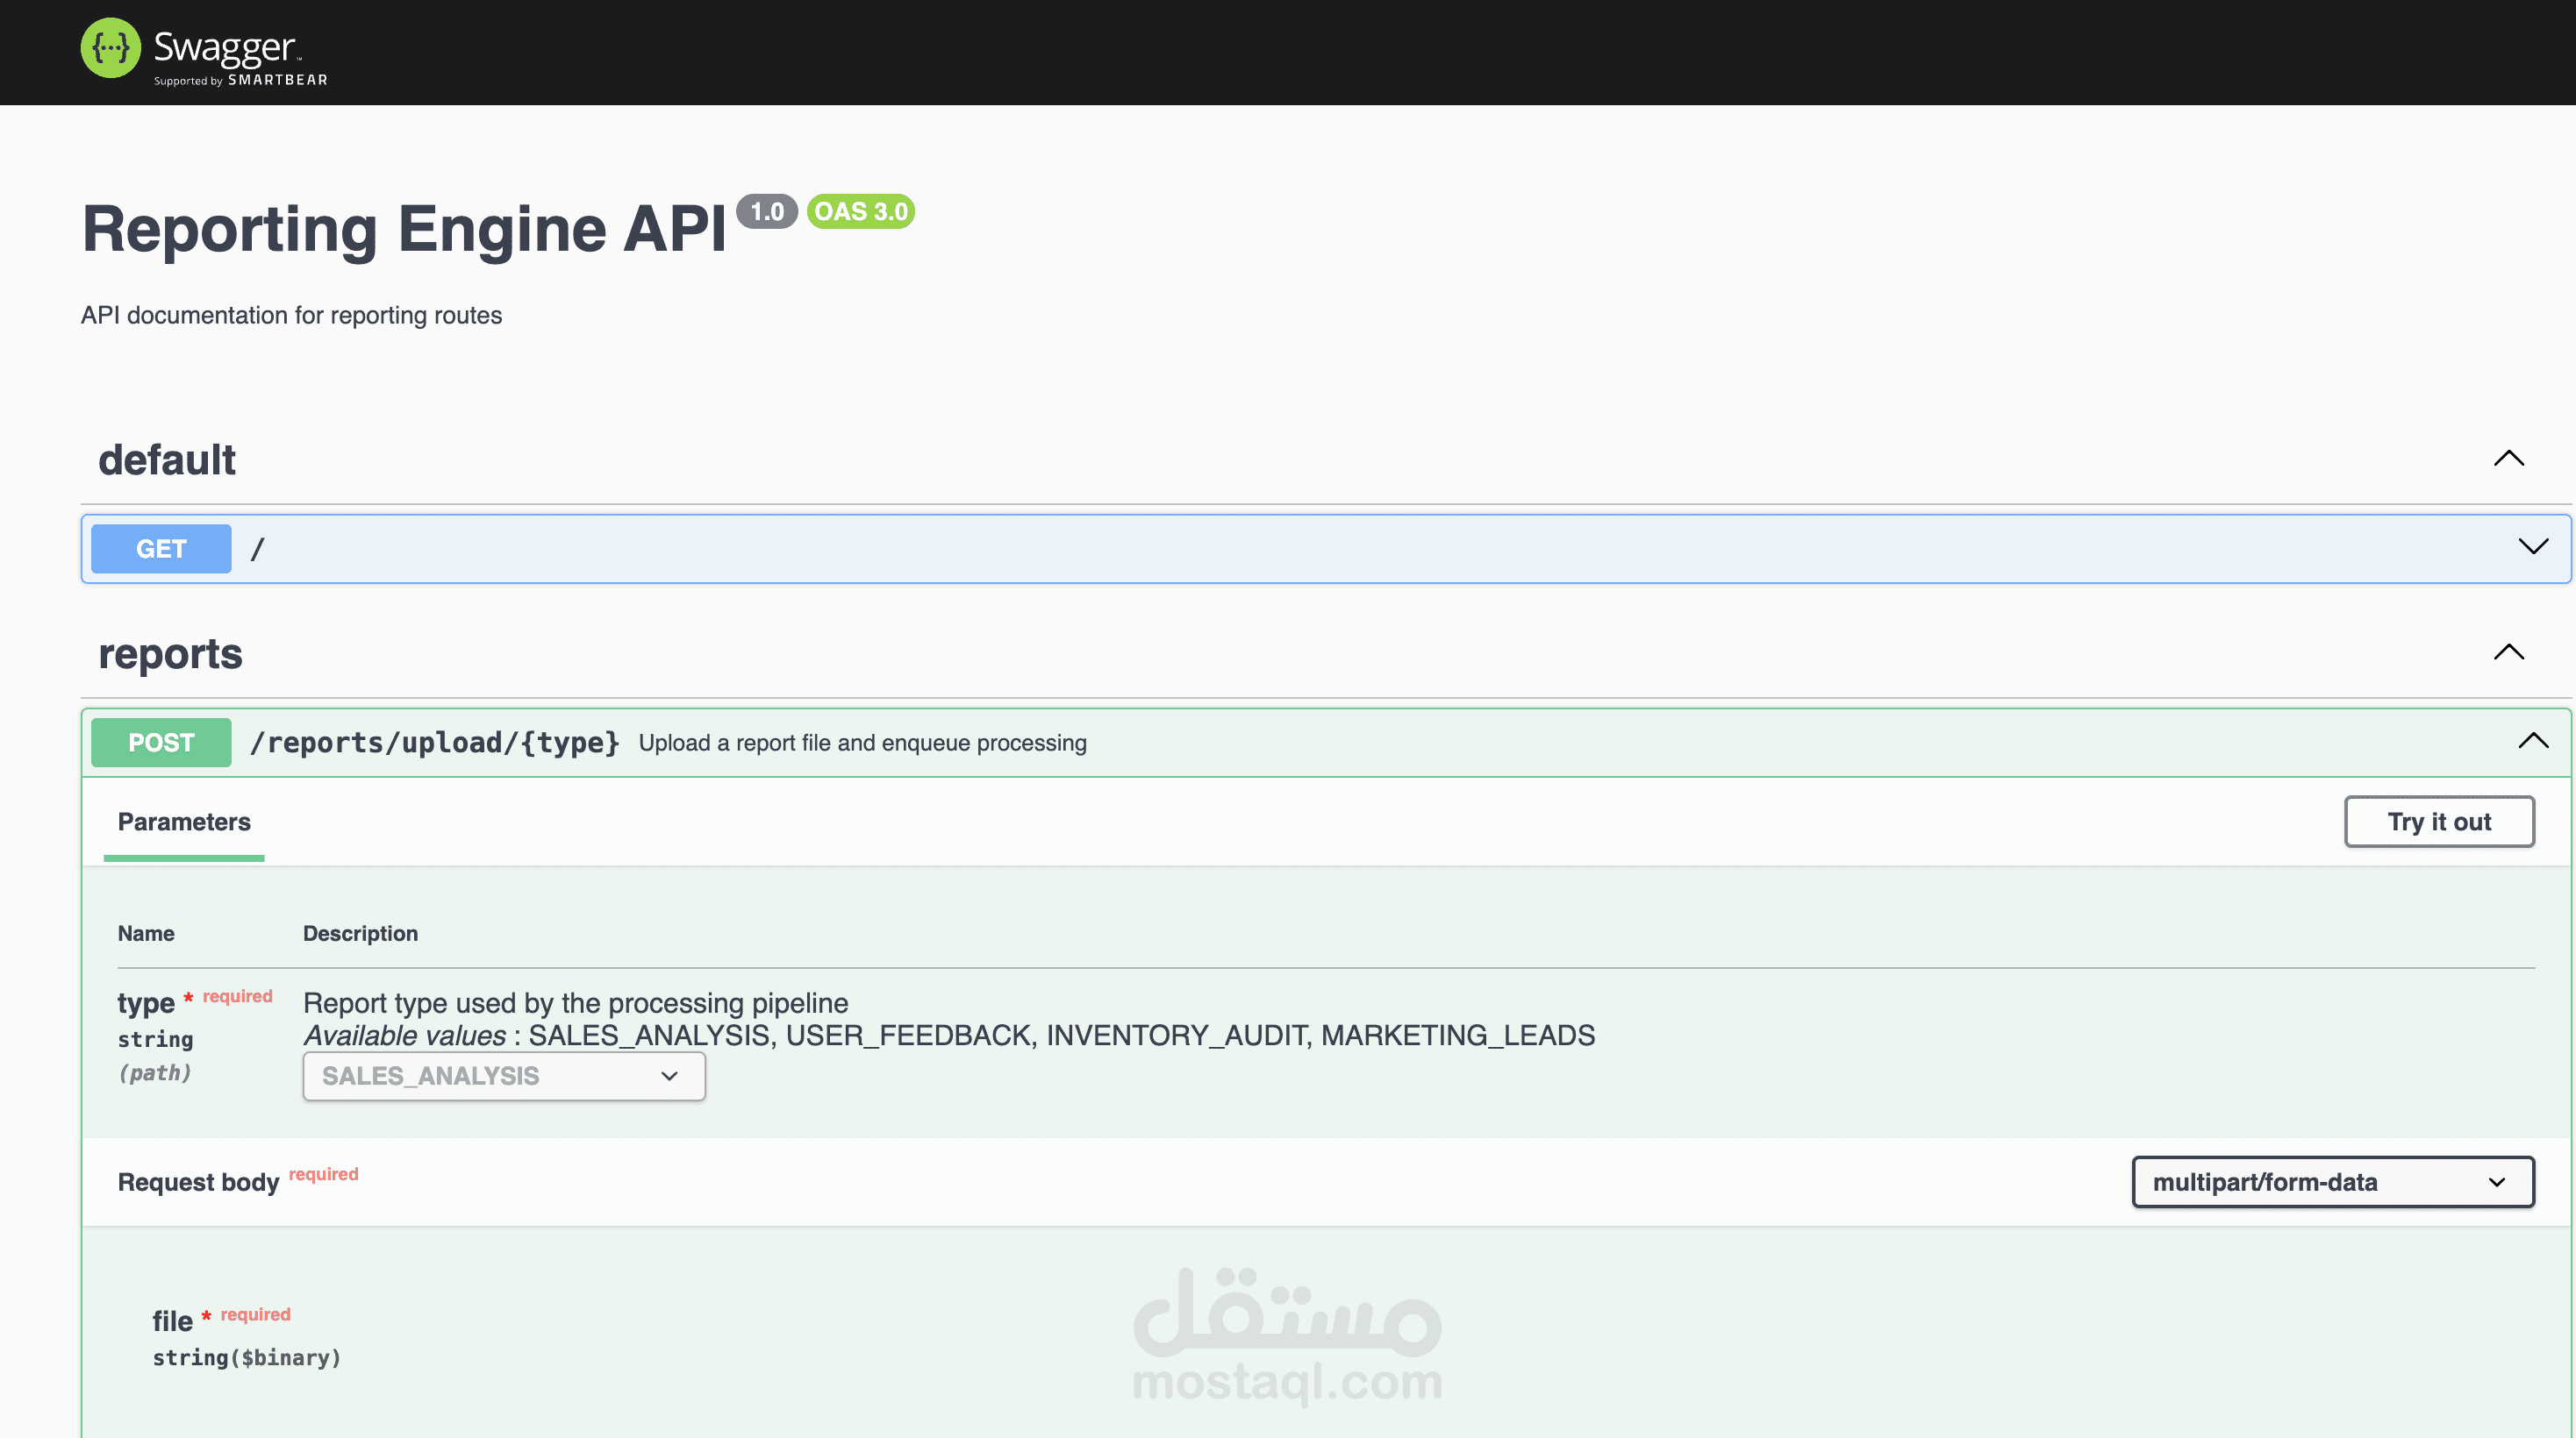Image resolution: width=2576 pixels, height=1438 pixels.
Task: Click the 'type' parameter name
Action: click(146, 1002)
